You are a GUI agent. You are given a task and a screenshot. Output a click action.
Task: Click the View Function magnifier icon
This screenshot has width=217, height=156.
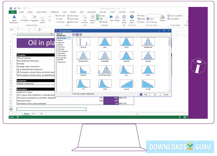(x=84, y=17)
